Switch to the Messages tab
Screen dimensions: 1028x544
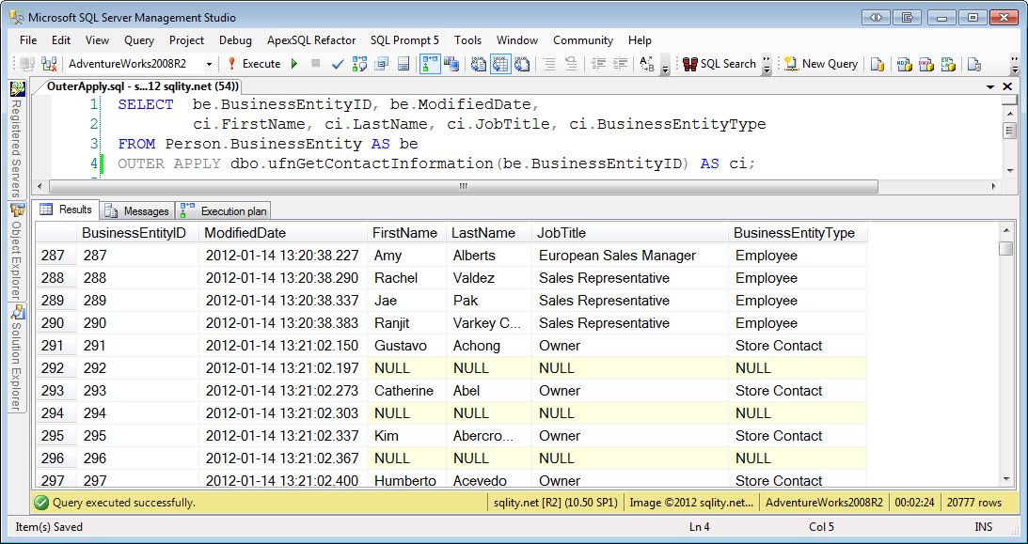pos(136,210)
